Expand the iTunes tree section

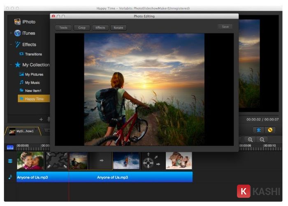coord(11,33)
